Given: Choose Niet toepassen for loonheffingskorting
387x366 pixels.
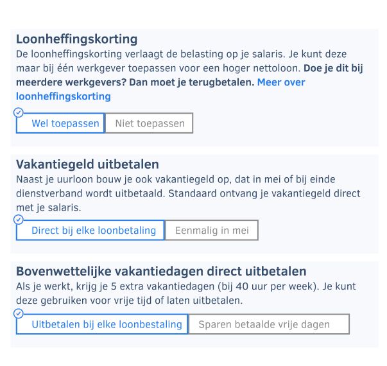Looking at the screenshot, I should pos(149,124).
